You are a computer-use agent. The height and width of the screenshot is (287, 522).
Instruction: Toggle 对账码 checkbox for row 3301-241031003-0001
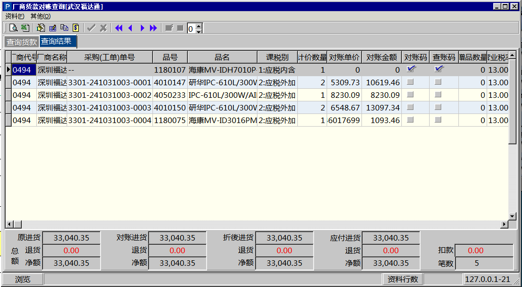pyautogui.click(x=411, y=82)
